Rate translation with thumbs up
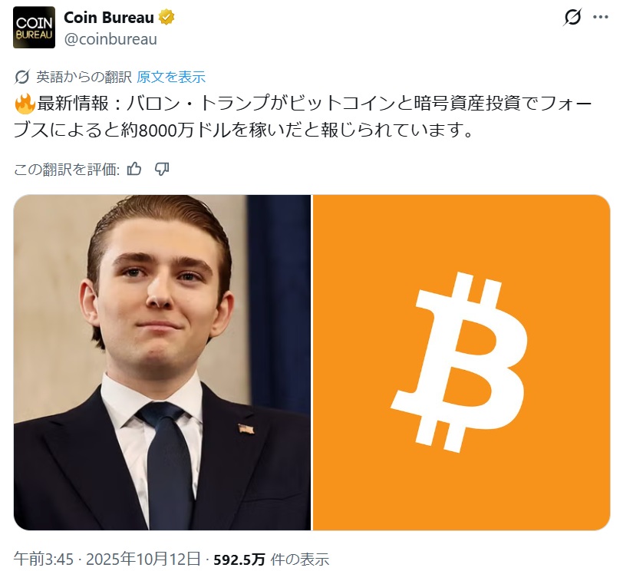Image resolution: width=623 pixels, height=571 pixels. [x=134, y=170]
